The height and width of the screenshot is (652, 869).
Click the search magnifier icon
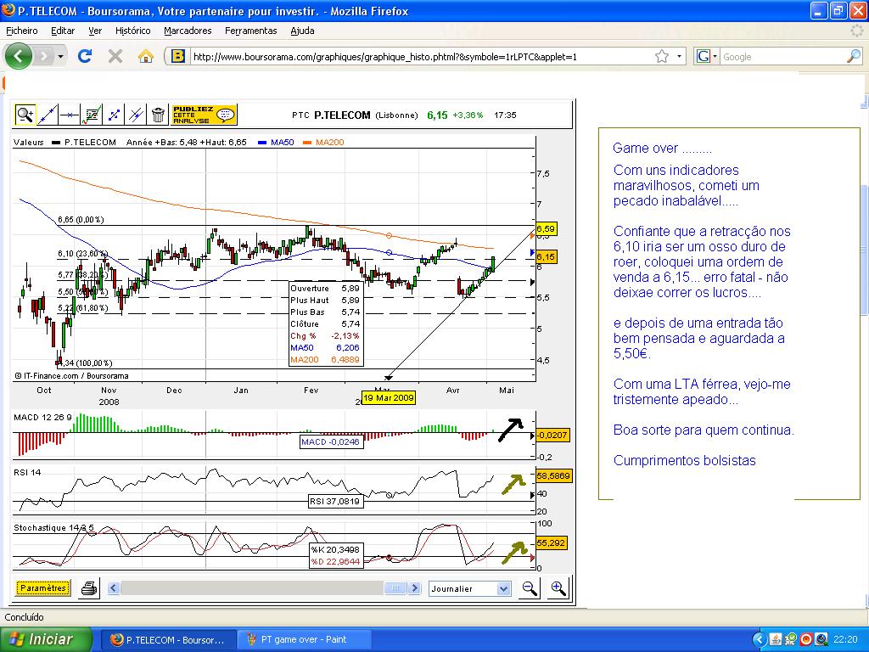point(854,56)
